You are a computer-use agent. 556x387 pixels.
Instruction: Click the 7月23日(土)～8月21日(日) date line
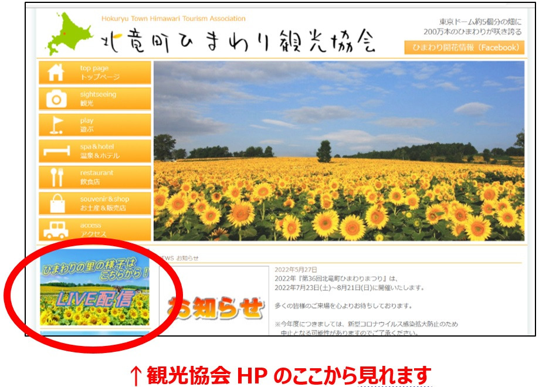(350, 287)
